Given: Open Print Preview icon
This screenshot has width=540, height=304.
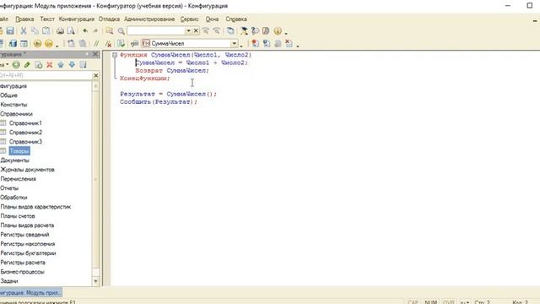Looking at the screenshot, I should (x=71, y=31).
